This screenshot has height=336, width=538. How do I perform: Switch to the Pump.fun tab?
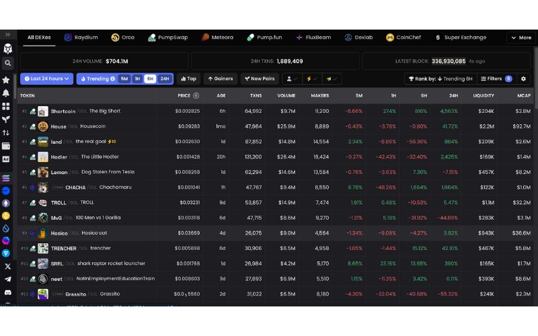pos(264,38)
